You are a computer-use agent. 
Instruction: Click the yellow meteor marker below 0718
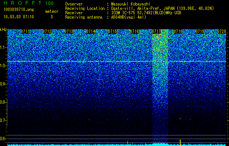[180, 143]
